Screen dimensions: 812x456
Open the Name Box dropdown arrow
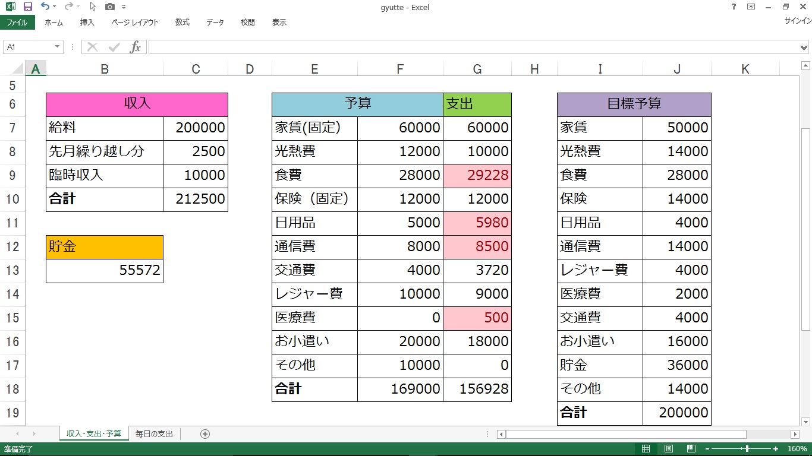pos(57,46)
